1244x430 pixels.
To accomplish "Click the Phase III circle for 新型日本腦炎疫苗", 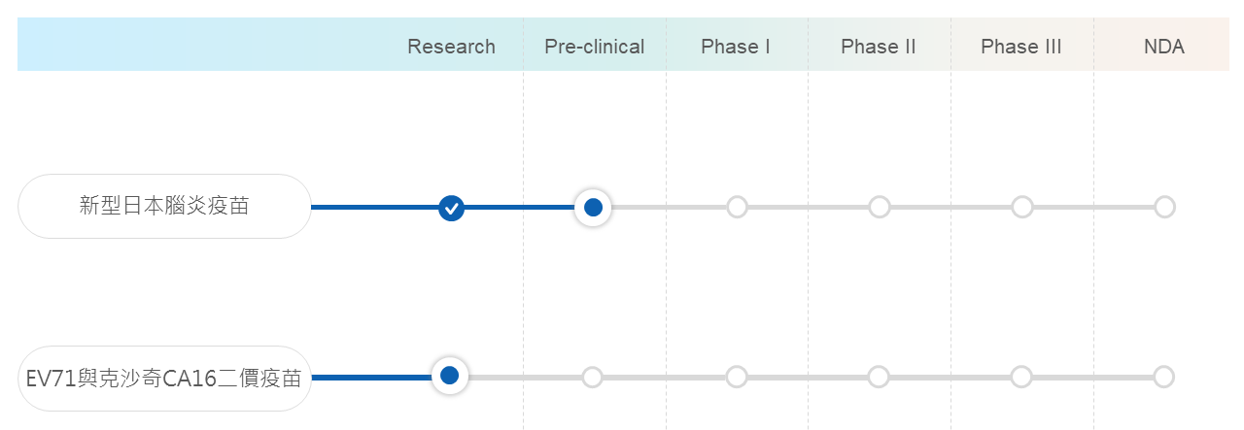I will [1021, 207].
